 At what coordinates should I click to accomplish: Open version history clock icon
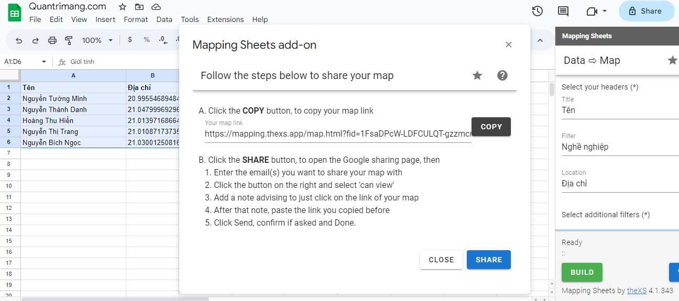537,11
